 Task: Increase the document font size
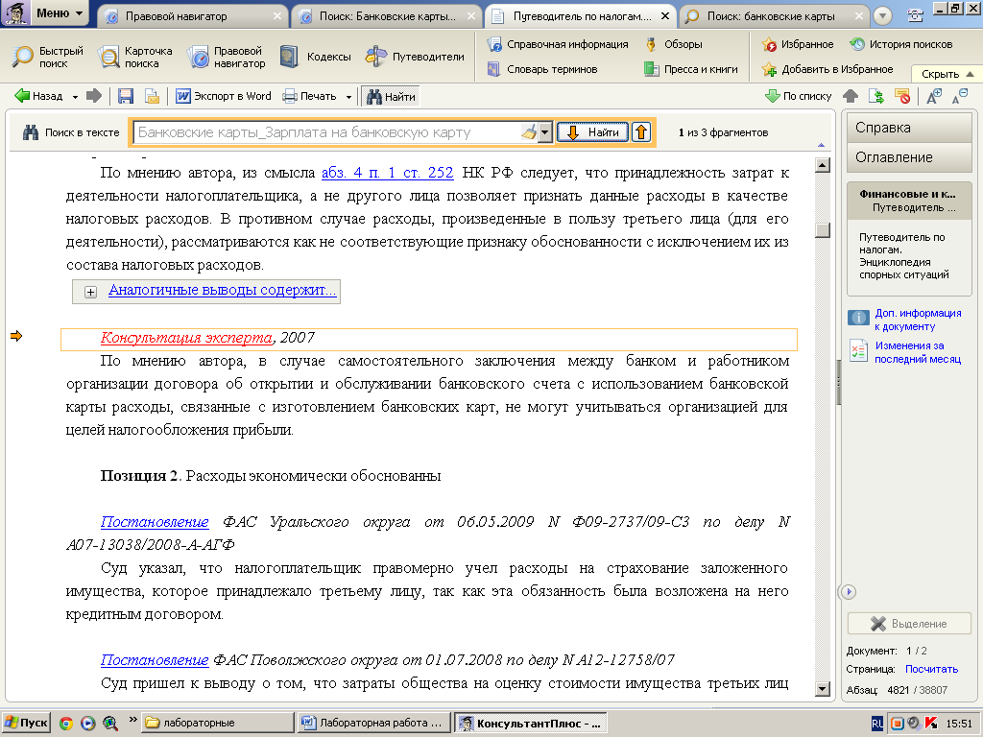pyautogui.click(x=934, y=96)
